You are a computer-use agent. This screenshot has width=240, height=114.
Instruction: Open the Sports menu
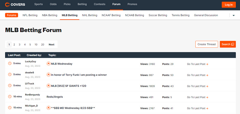click(38, 4)
